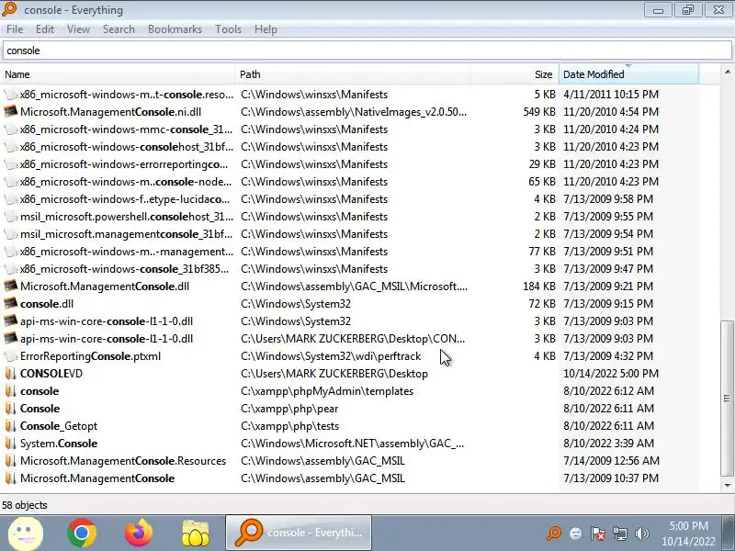735x551 pixels.
Task: Click the x86_microsoft-windows-console_31bf385... file name
Action: click(125, 269)
